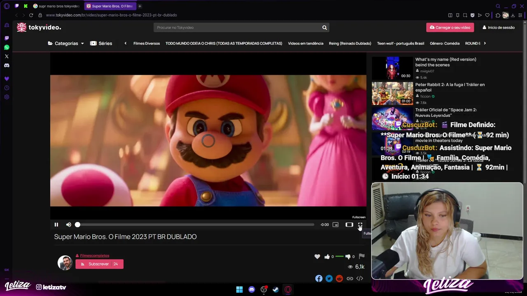Add page to bookmarks with toolbar heart
Viewport: 527px width, 296px height.
(x=487, y=15)
